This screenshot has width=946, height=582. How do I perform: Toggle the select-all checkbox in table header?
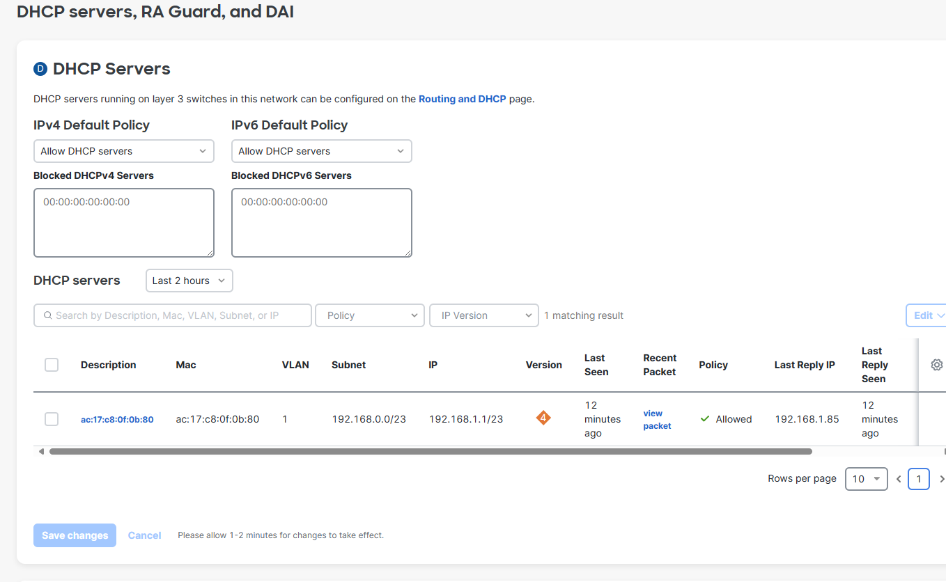click(52, 365)
